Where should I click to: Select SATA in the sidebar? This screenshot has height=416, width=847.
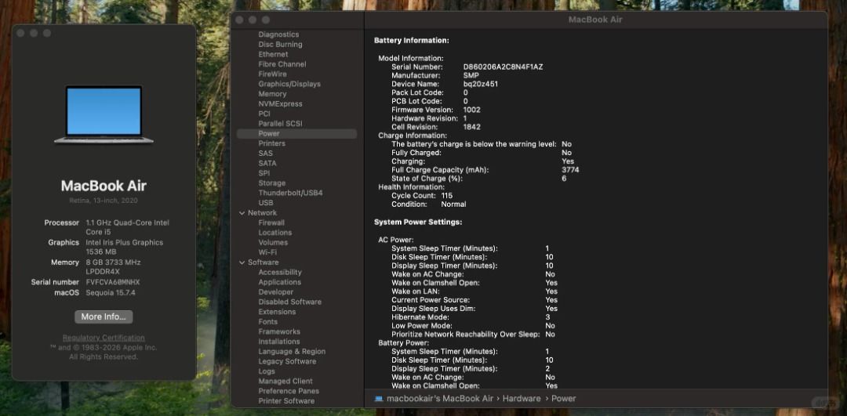[267, 164]
